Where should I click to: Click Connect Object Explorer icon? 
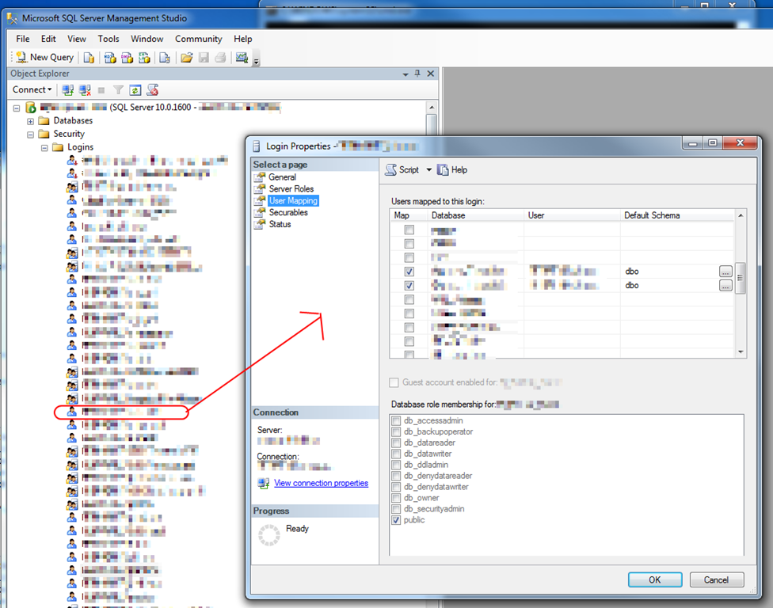(68, 90)
